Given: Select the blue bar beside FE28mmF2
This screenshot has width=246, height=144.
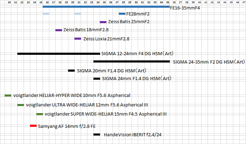Looking at the screenshot, I should (x=122, y=14).
